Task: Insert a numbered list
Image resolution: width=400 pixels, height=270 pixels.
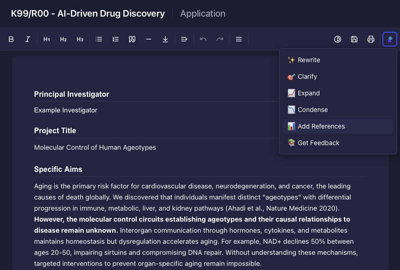Action: click(115, 39)
